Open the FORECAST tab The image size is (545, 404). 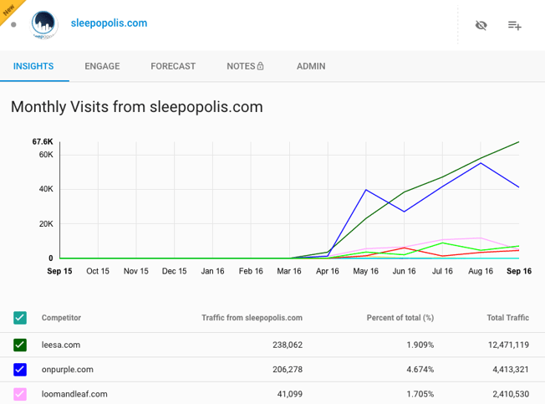tap(173, 66)
